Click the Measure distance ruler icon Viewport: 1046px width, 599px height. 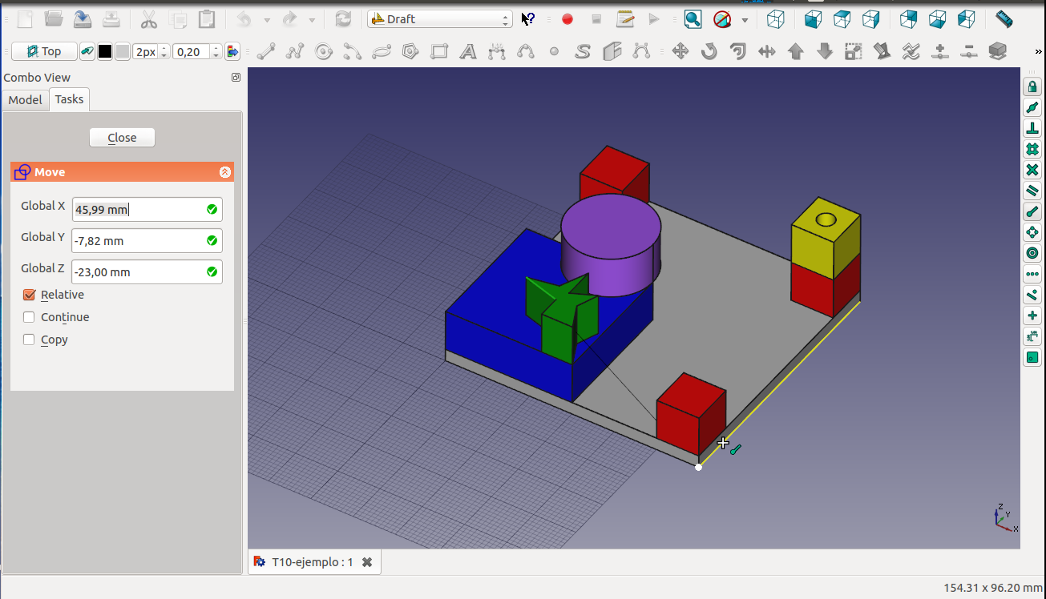(x=1004, y=18)
